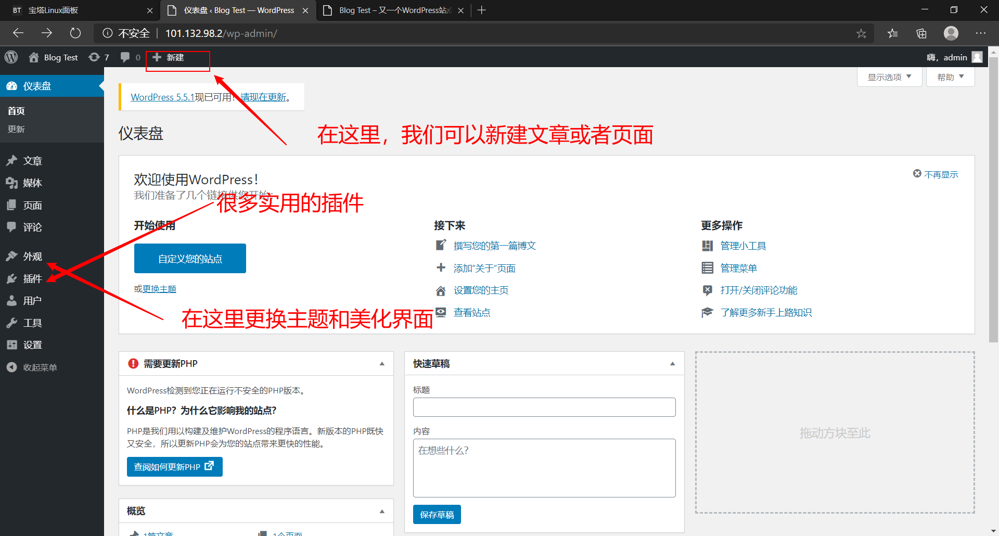Close the 宝塔Linux面板 tab

150,10
